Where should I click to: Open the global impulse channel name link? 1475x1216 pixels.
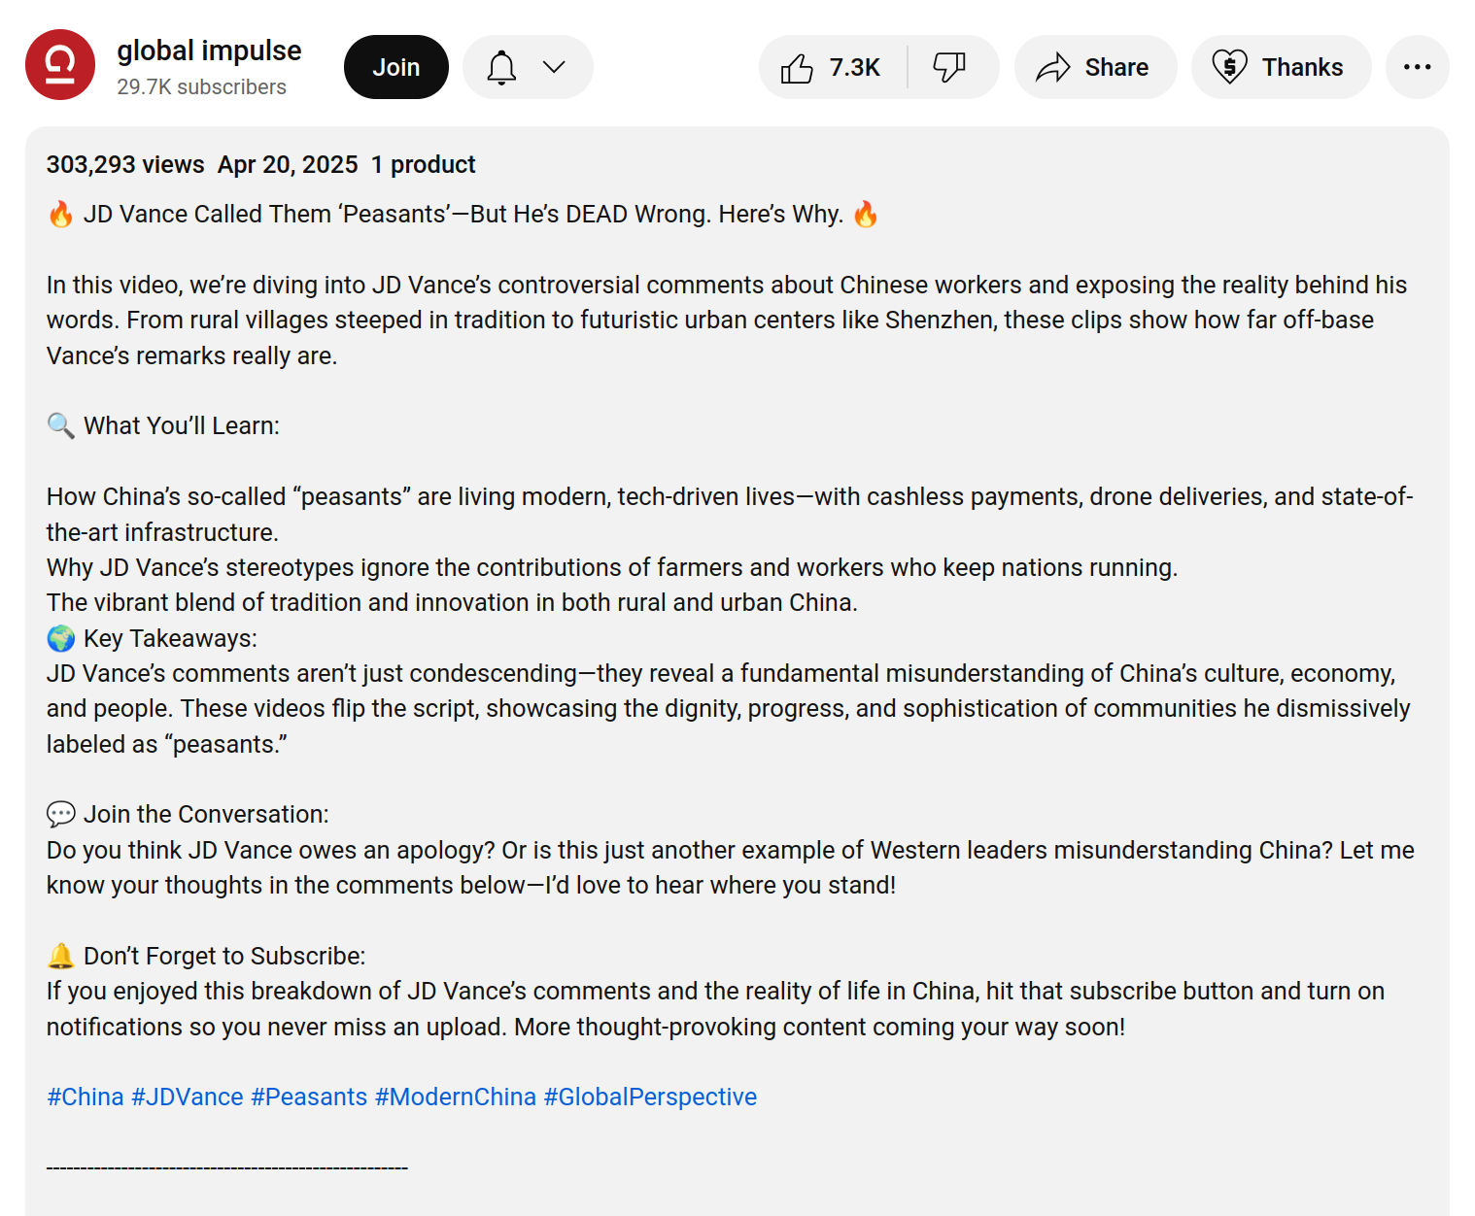209,51
